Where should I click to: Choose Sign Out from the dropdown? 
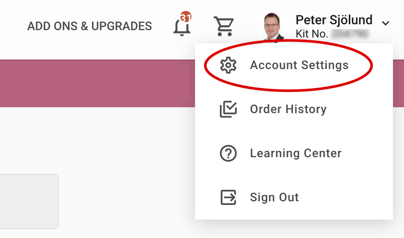coord(274,197)
